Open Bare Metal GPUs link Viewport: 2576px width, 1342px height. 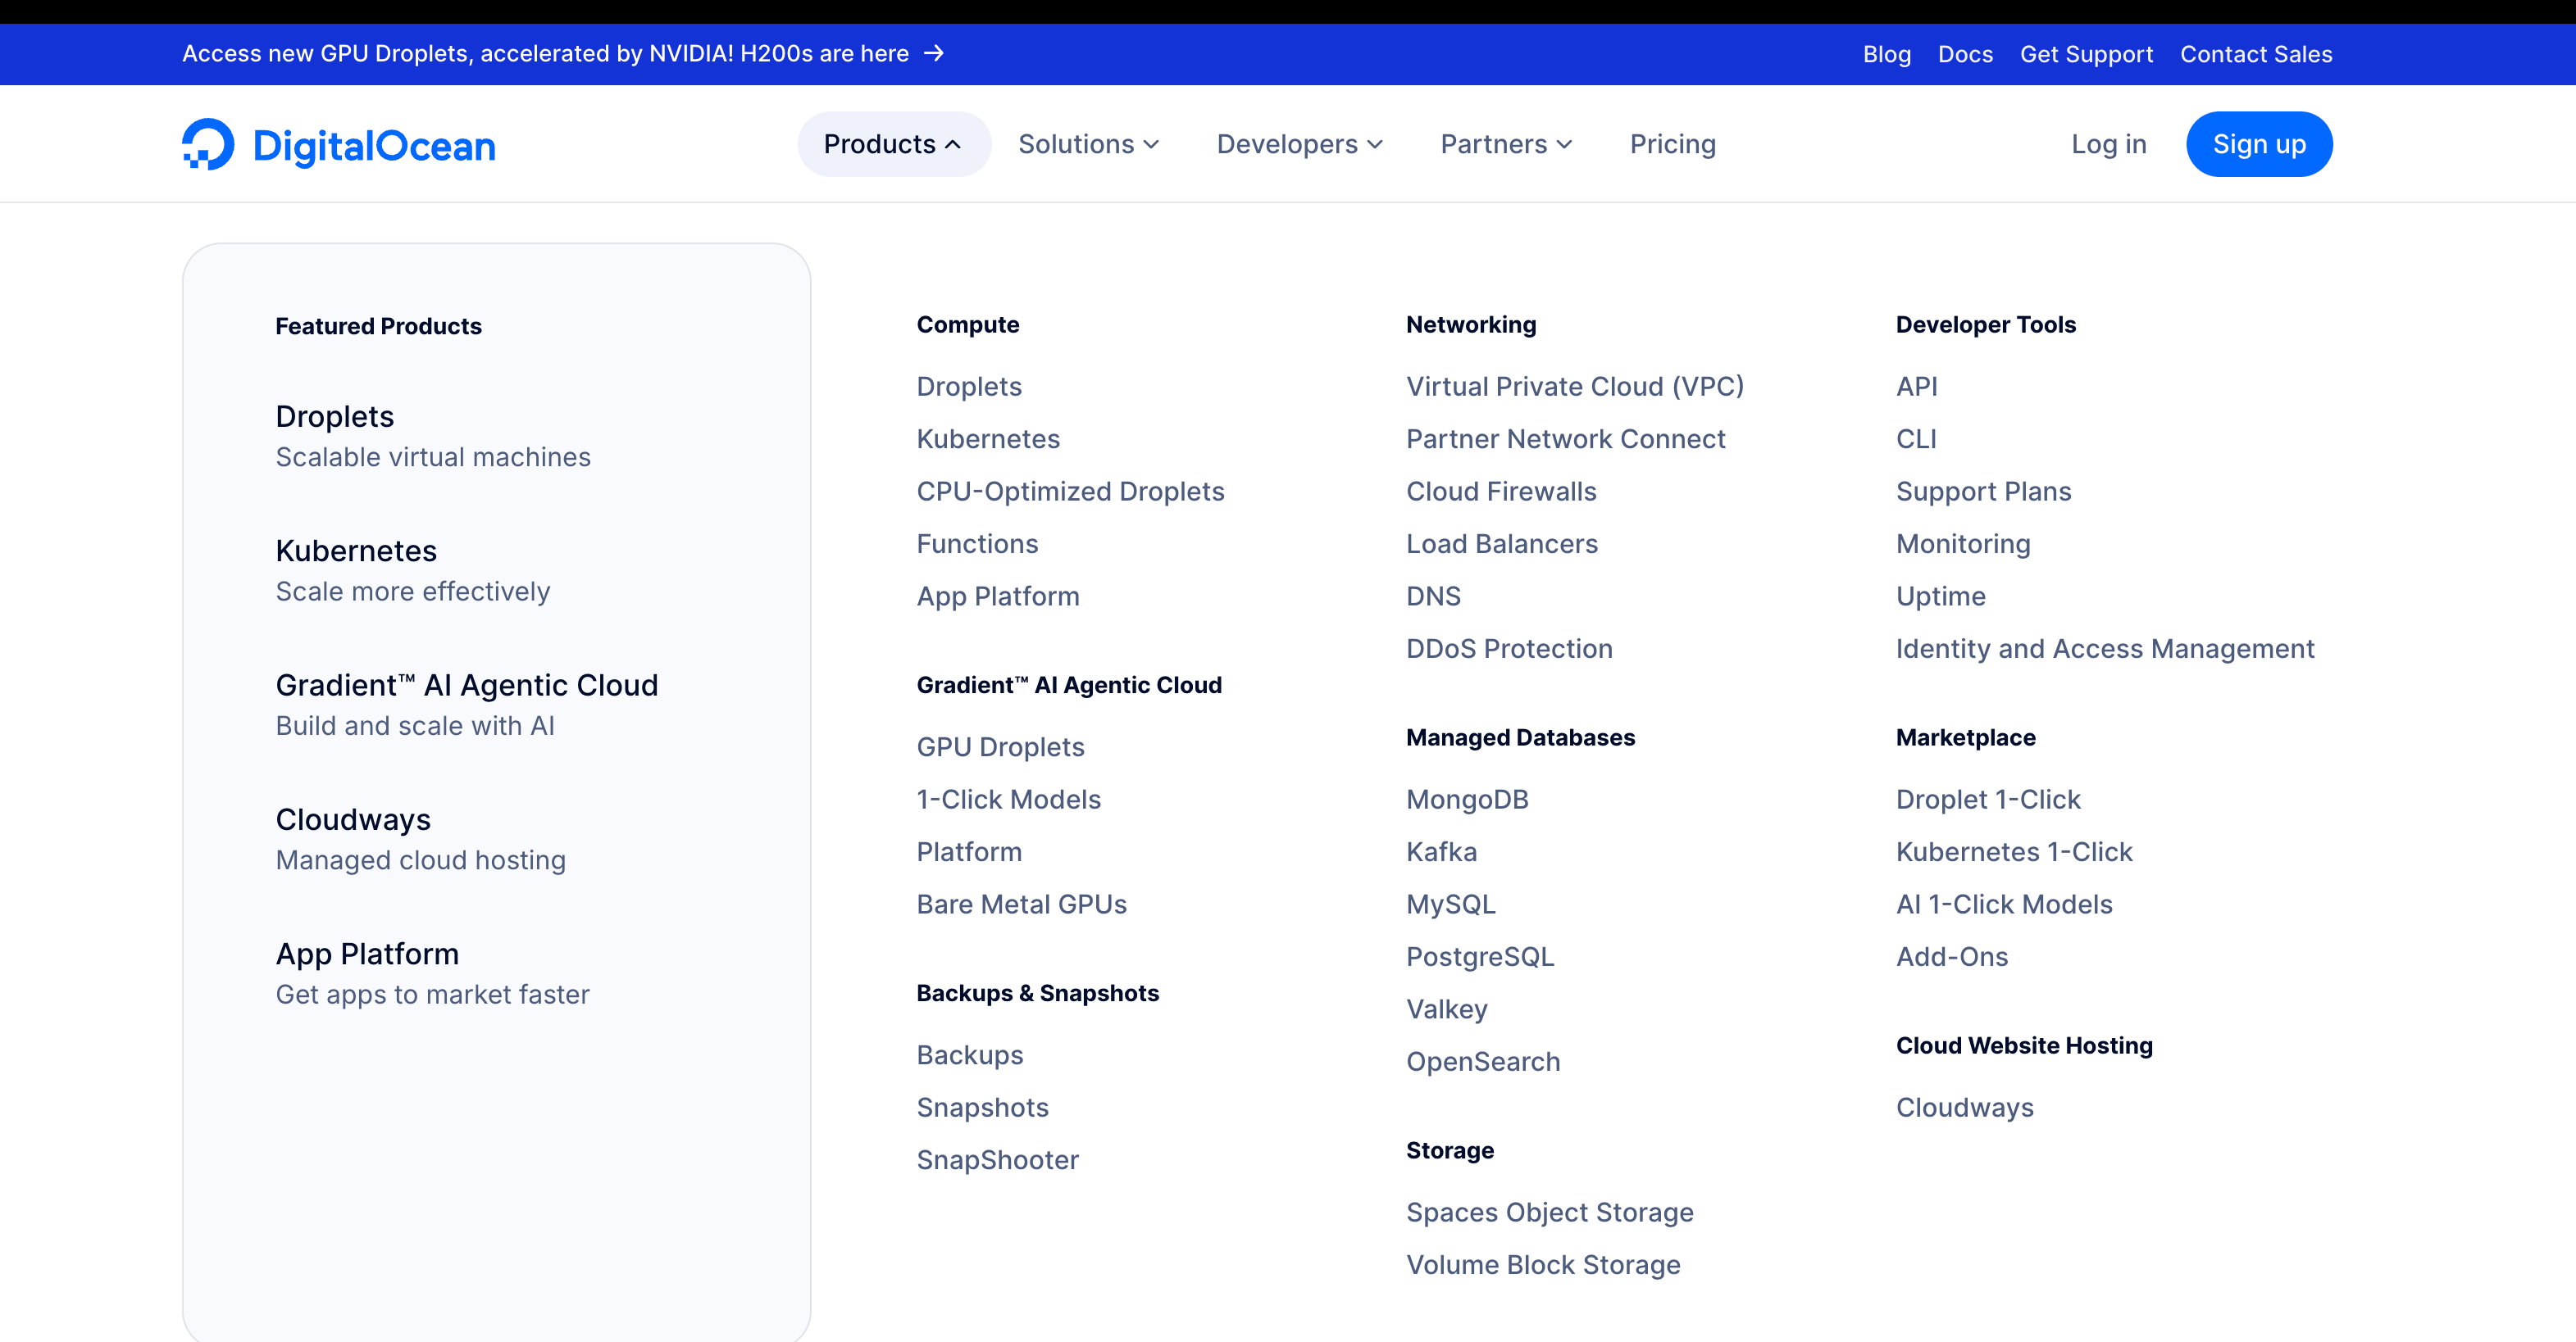(1021, 904)
